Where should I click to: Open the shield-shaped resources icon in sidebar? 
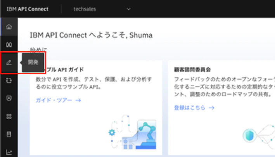[9, 98]
